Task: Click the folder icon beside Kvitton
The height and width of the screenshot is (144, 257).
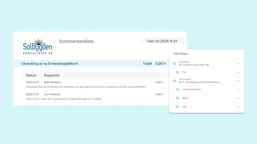Action: click(x=178, y=98)
